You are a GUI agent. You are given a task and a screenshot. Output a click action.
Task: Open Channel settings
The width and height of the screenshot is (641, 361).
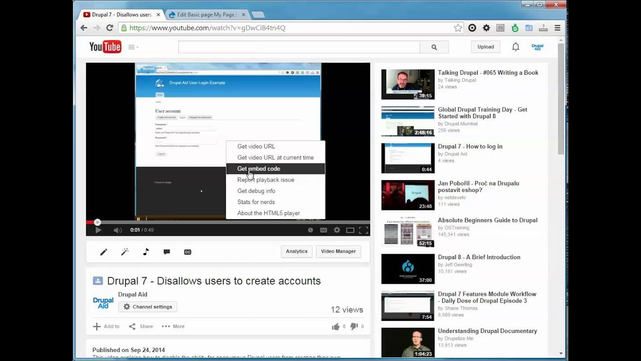(x=147, y=307)
